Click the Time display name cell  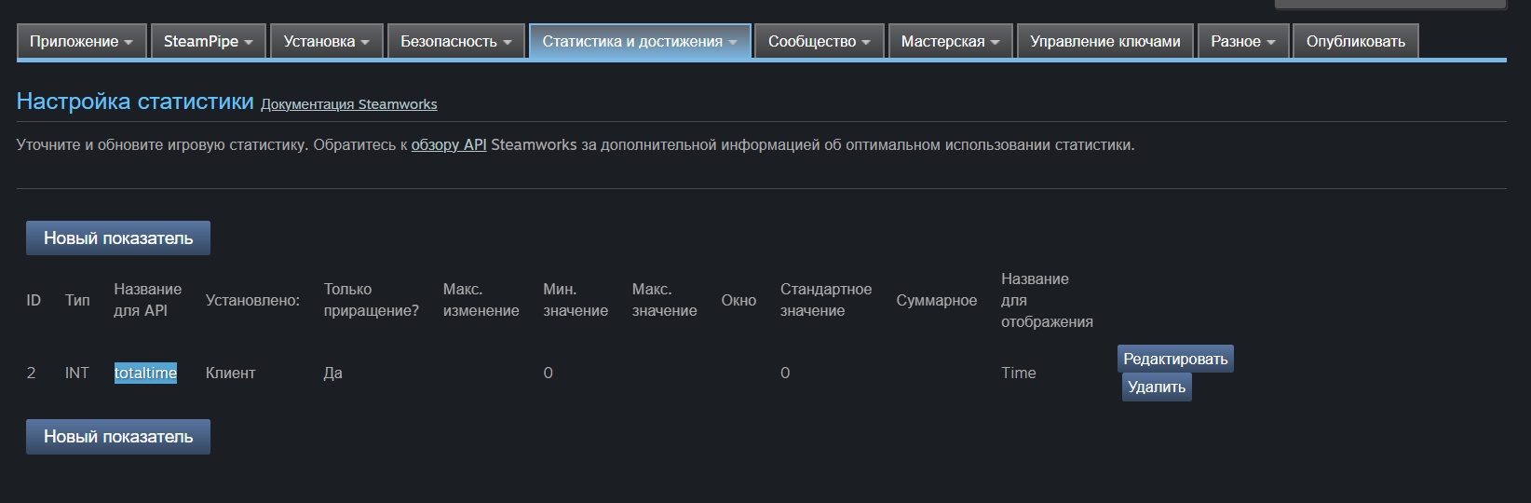[x=1019, y=373]
